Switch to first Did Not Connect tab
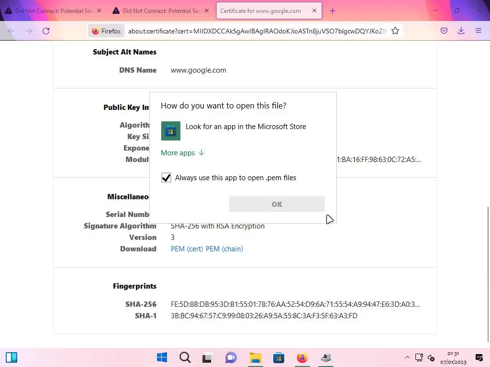Screen dimensions: 490x367 [x=54, y=11]
